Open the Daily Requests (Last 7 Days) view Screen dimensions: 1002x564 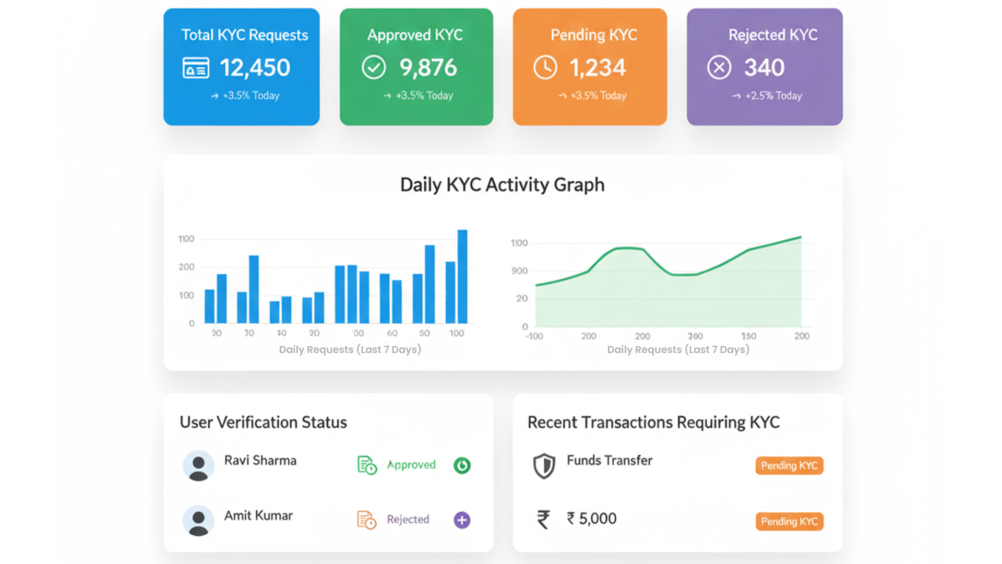(x=350, y=349)
